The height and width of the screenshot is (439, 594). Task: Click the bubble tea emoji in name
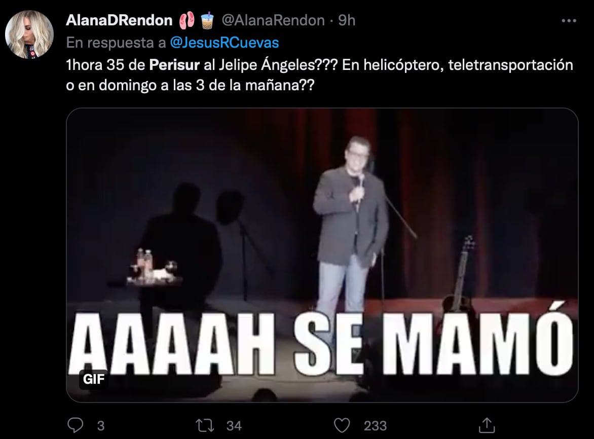[x=207, y=20]
